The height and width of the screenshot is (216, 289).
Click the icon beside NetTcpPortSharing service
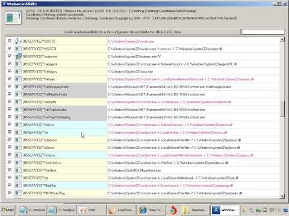17,117
